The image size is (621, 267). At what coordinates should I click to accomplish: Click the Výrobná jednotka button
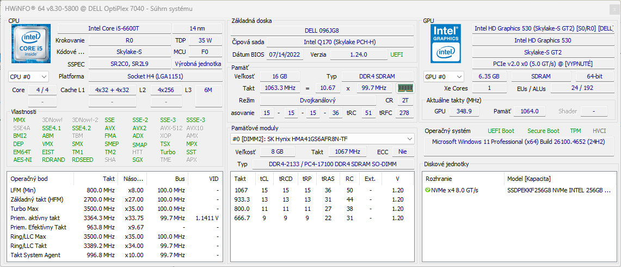[x=197, y=64]
